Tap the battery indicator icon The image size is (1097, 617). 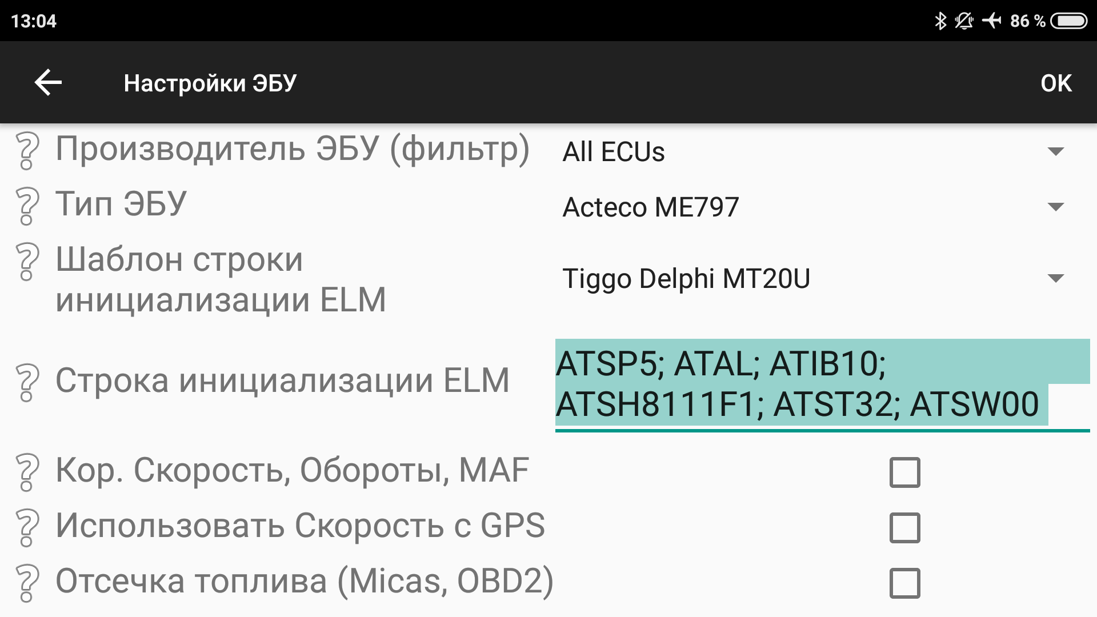(1068, 21)
